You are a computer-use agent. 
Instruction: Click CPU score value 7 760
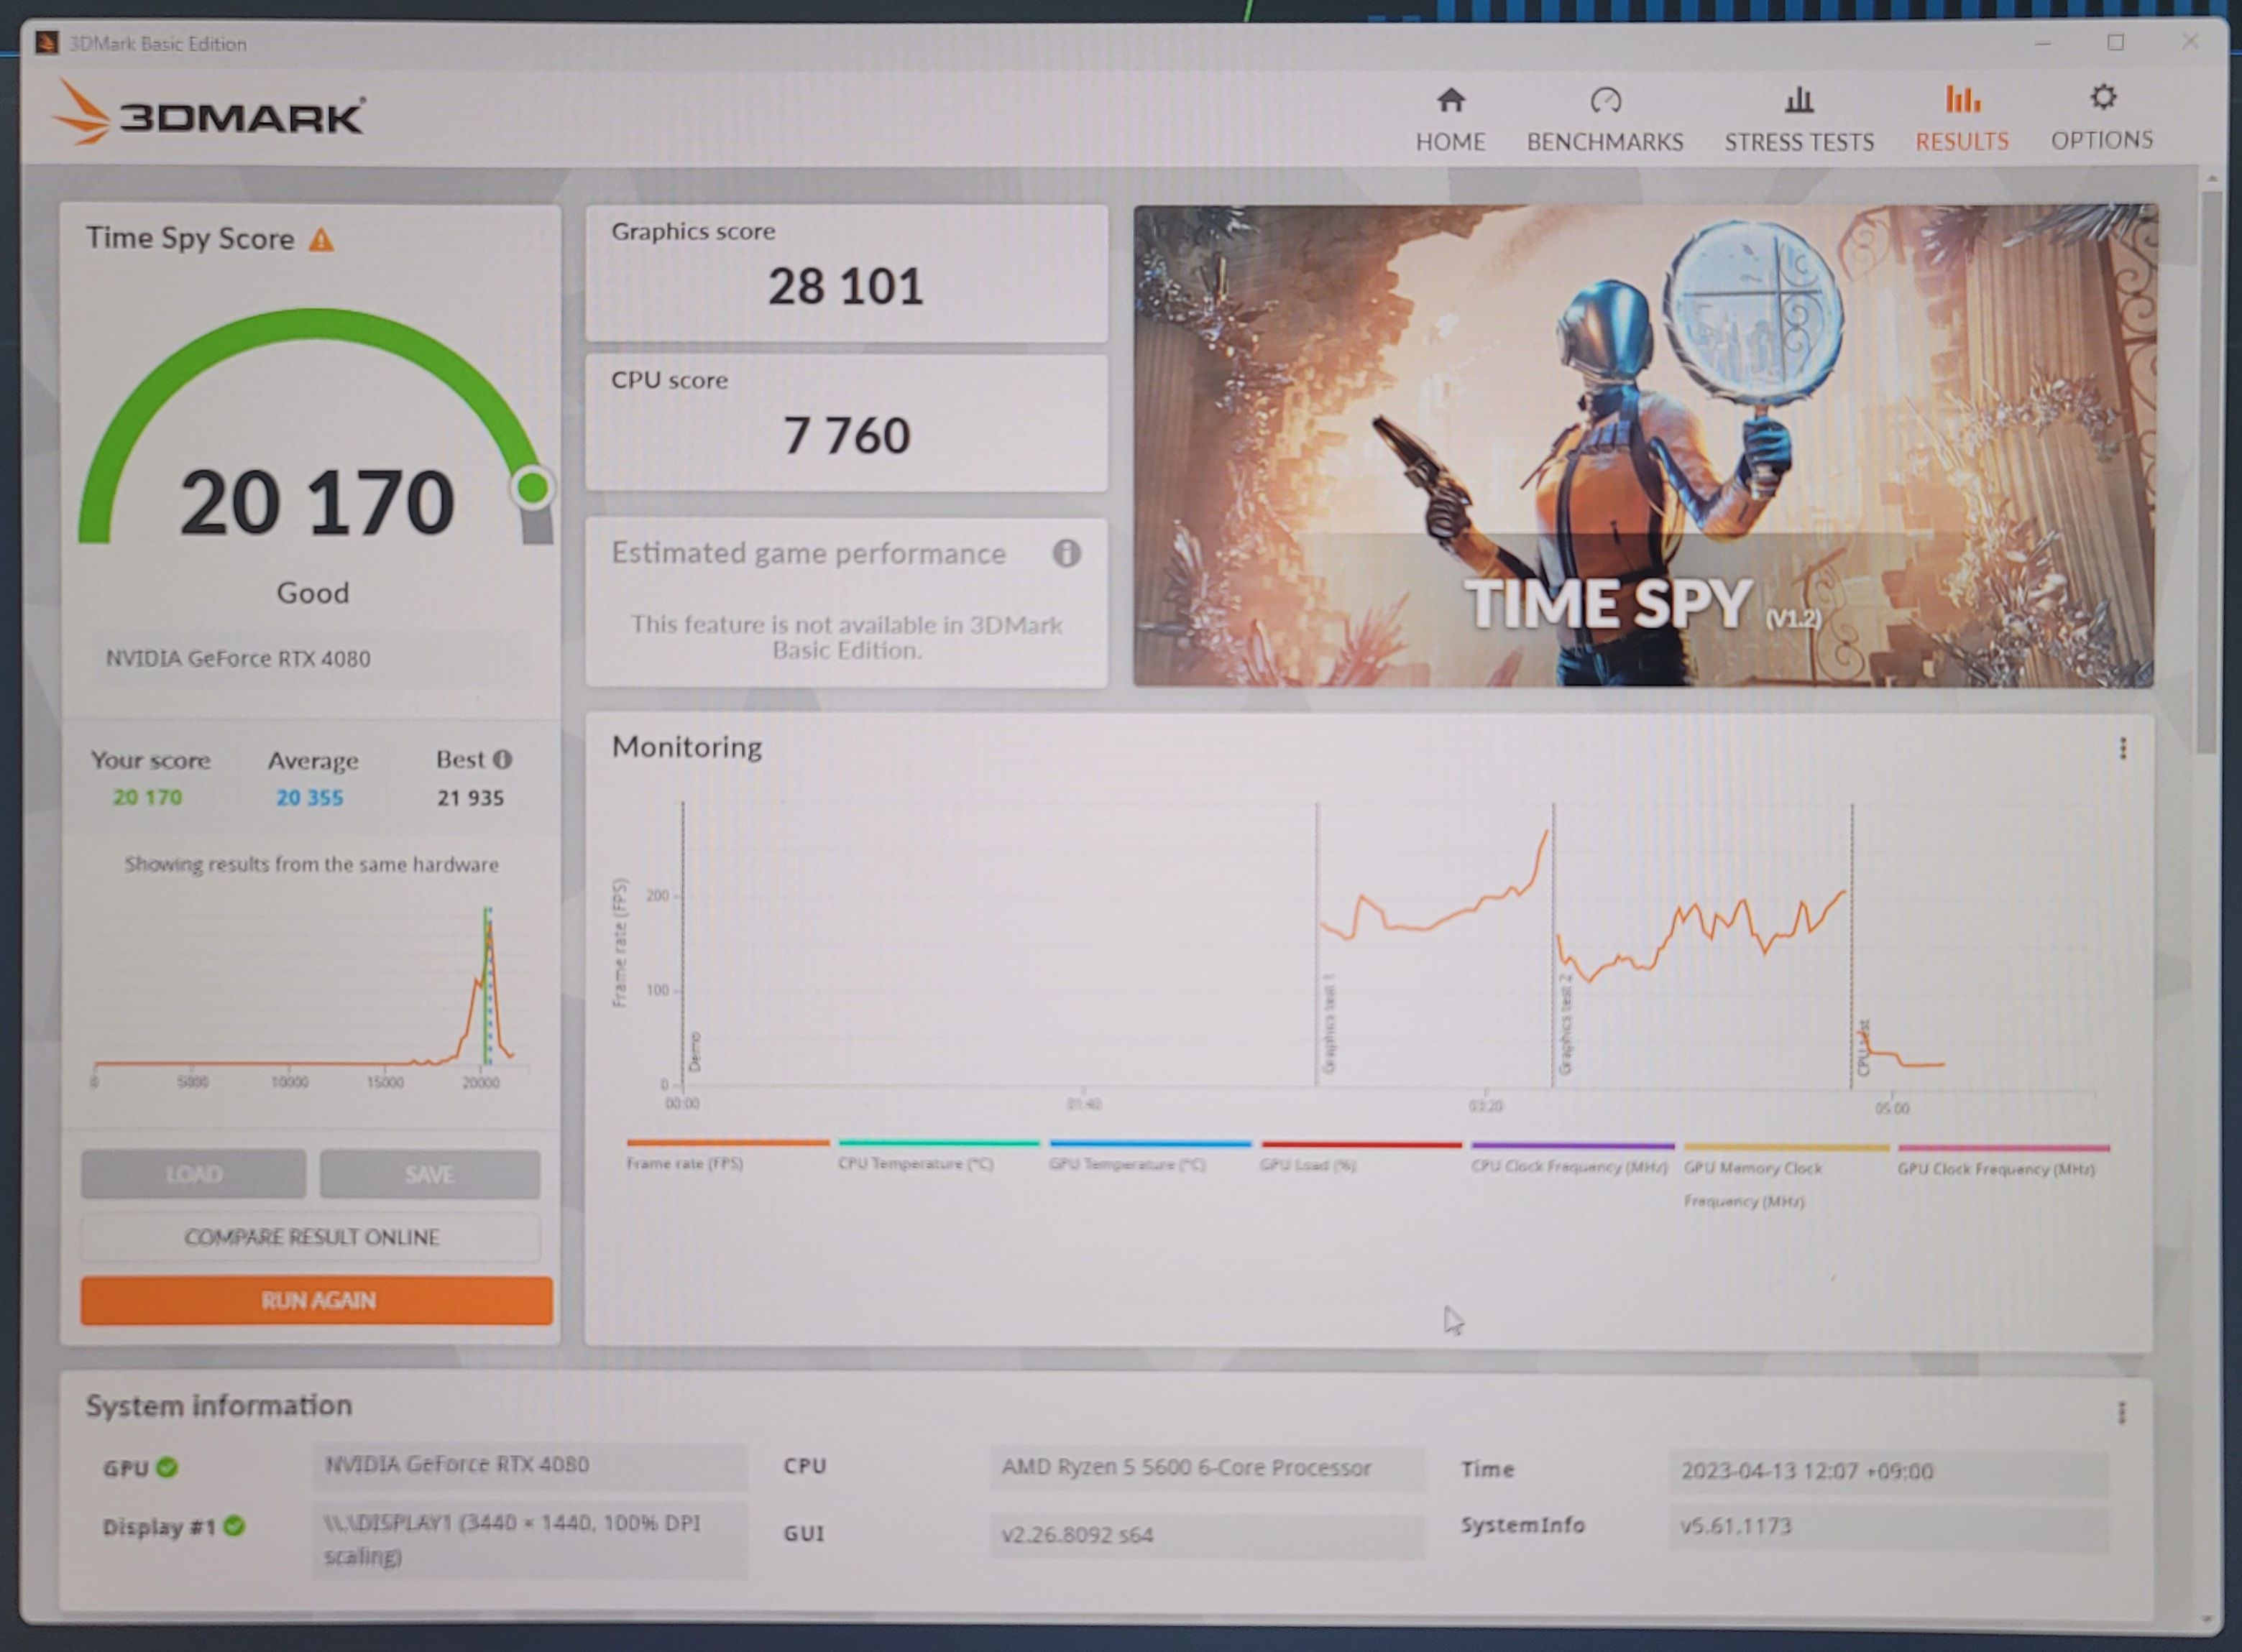click(x=846, y=436)
